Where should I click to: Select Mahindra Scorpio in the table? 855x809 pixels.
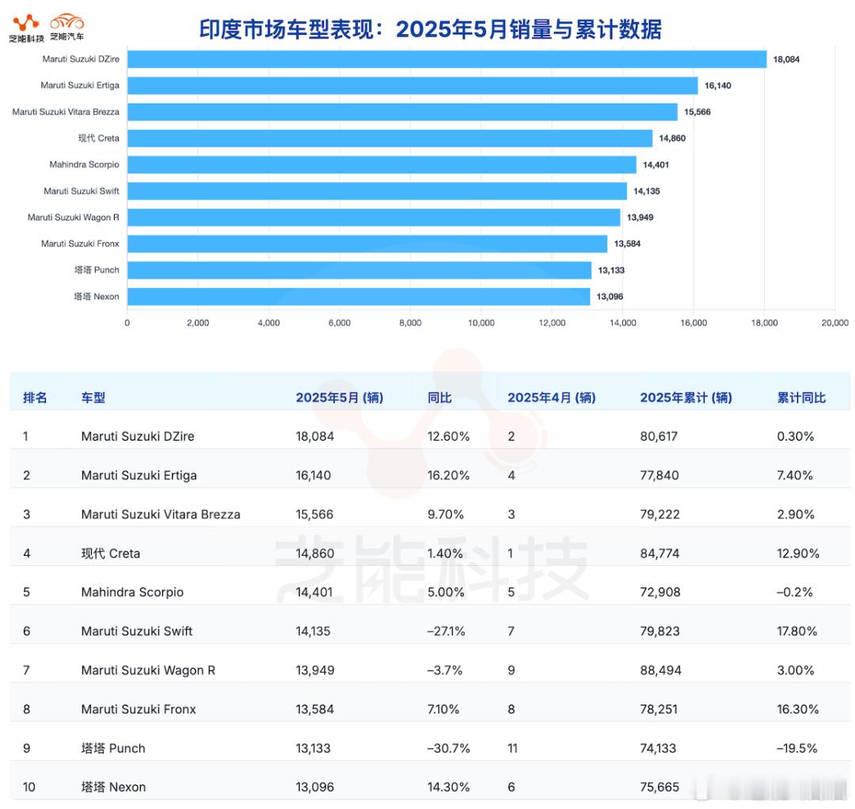click(132, 592)
